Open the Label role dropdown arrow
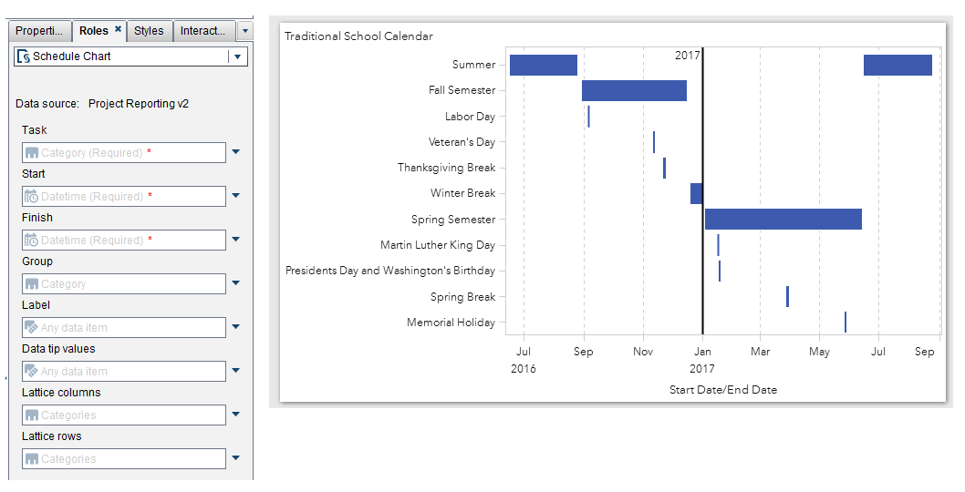The height and width of the screenshot is (492, 965). [235, 328]
